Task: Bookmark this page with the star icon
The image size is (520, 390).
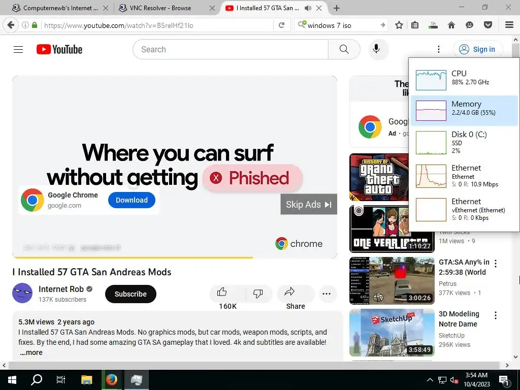Action: pyautogui.click(x=399, y=25)
